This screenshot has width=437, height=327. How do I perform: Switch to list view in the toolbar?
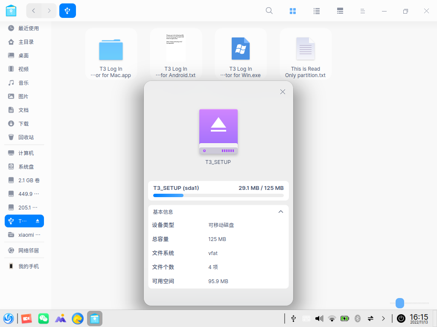pos(316,11)
